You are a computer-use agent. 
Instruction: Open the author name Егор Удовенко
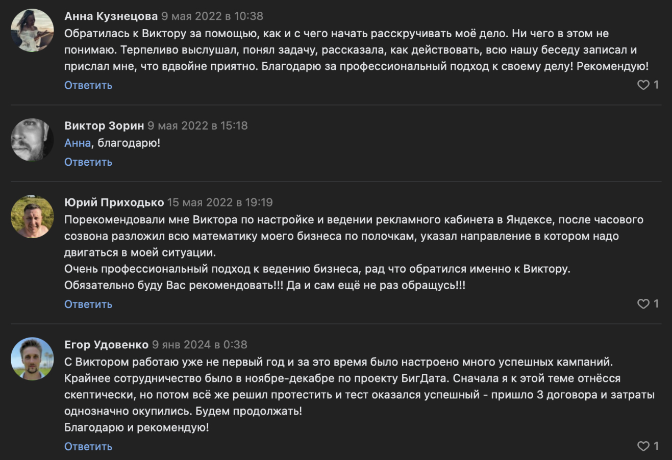tap(106, 345)
